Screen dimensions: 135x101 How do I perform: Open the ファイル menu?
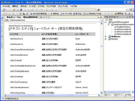6,6
